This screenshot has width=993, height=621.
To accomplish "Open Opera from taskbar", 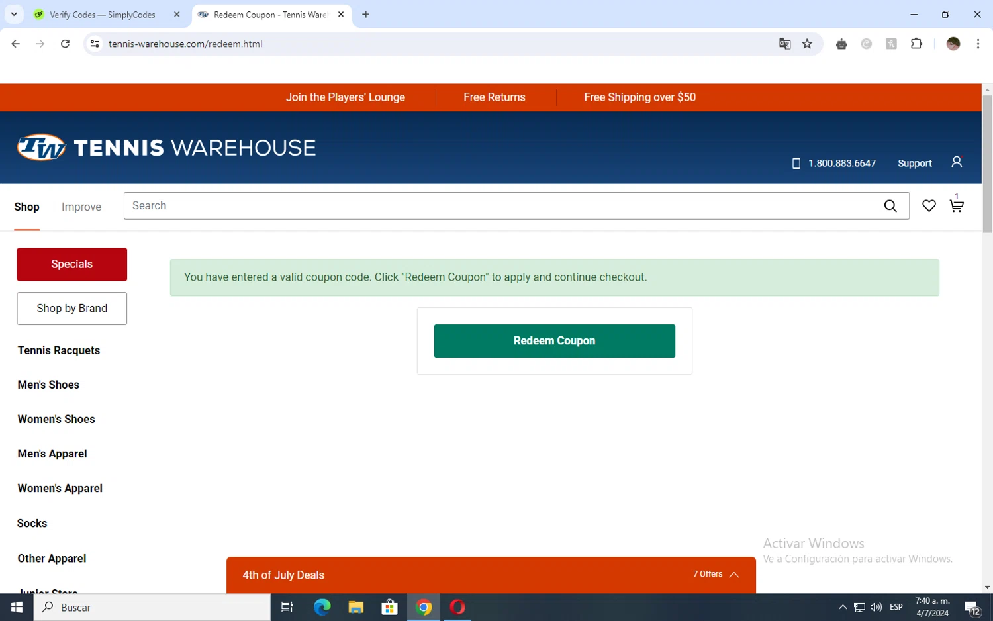I will (457, 607).
